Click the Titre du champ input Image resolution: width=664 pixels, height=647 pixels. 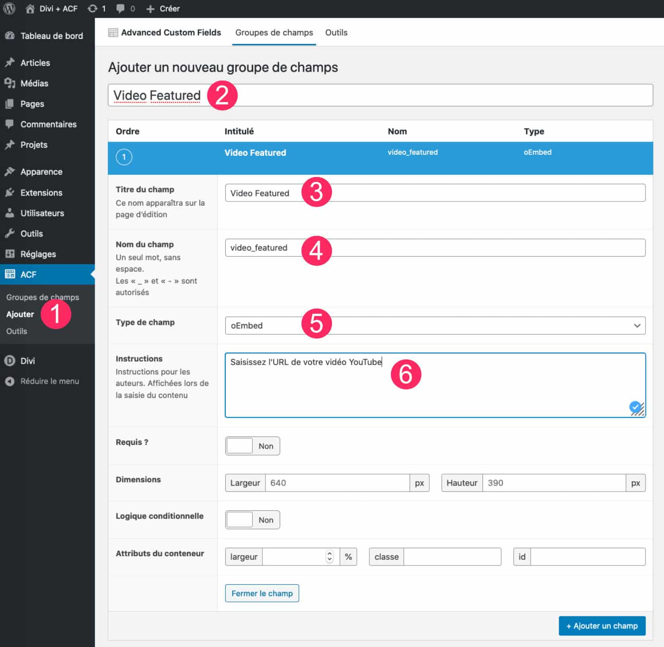tap(435, 193)
